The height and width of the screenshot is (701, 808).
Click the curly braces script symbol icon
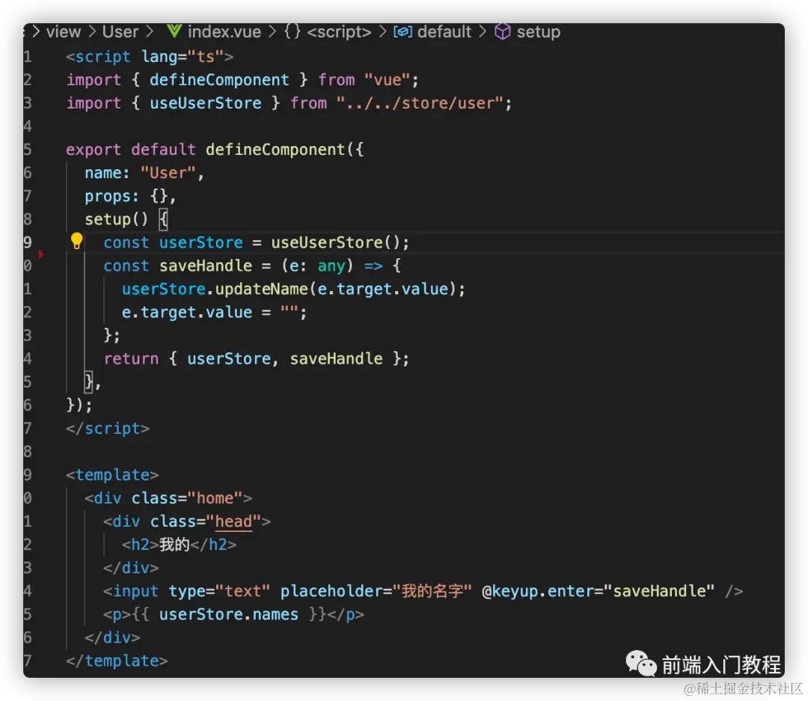[293, 31]
